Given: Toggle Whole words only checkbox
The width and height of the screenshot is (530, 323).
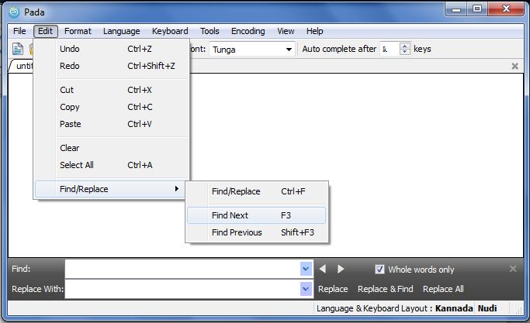Looking at the screenshot, I should pos(379,270).
